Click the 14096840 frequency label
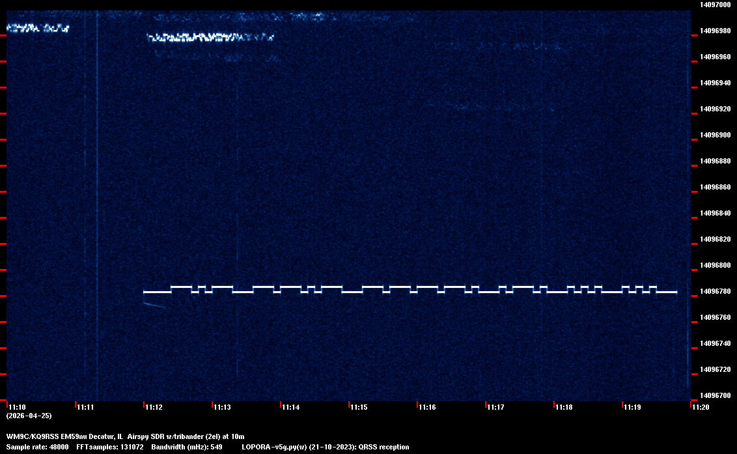This screenshot has width=737, height=454. tap(714, 213)
